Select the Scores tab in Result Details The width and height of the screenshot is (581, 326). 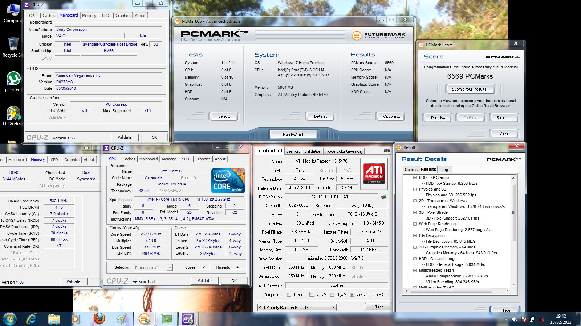click(x=411, y=170)
